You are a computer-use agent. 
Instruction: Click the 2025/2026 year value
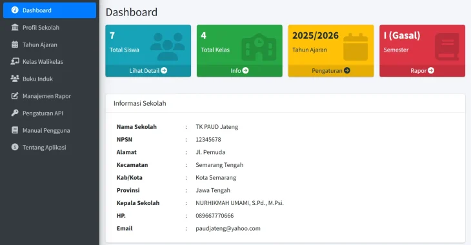click(x=316, y=35)
